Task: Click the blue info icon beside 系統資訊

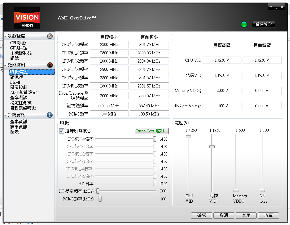Action: coord(49,115)
